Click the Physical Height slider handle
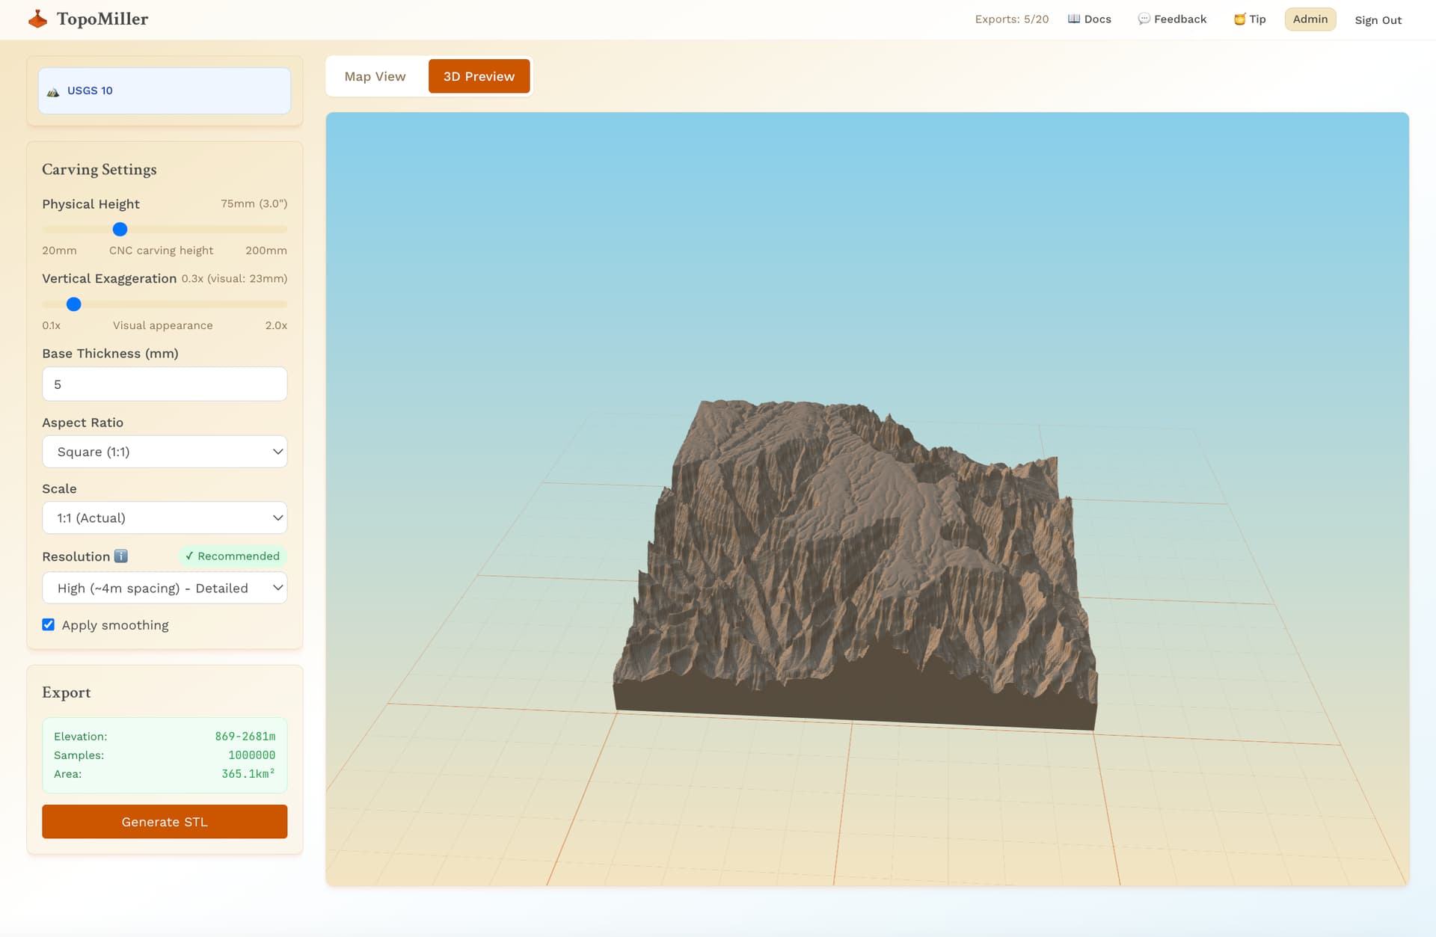Viewport: 1436px width, 937px height. [120, 229]
